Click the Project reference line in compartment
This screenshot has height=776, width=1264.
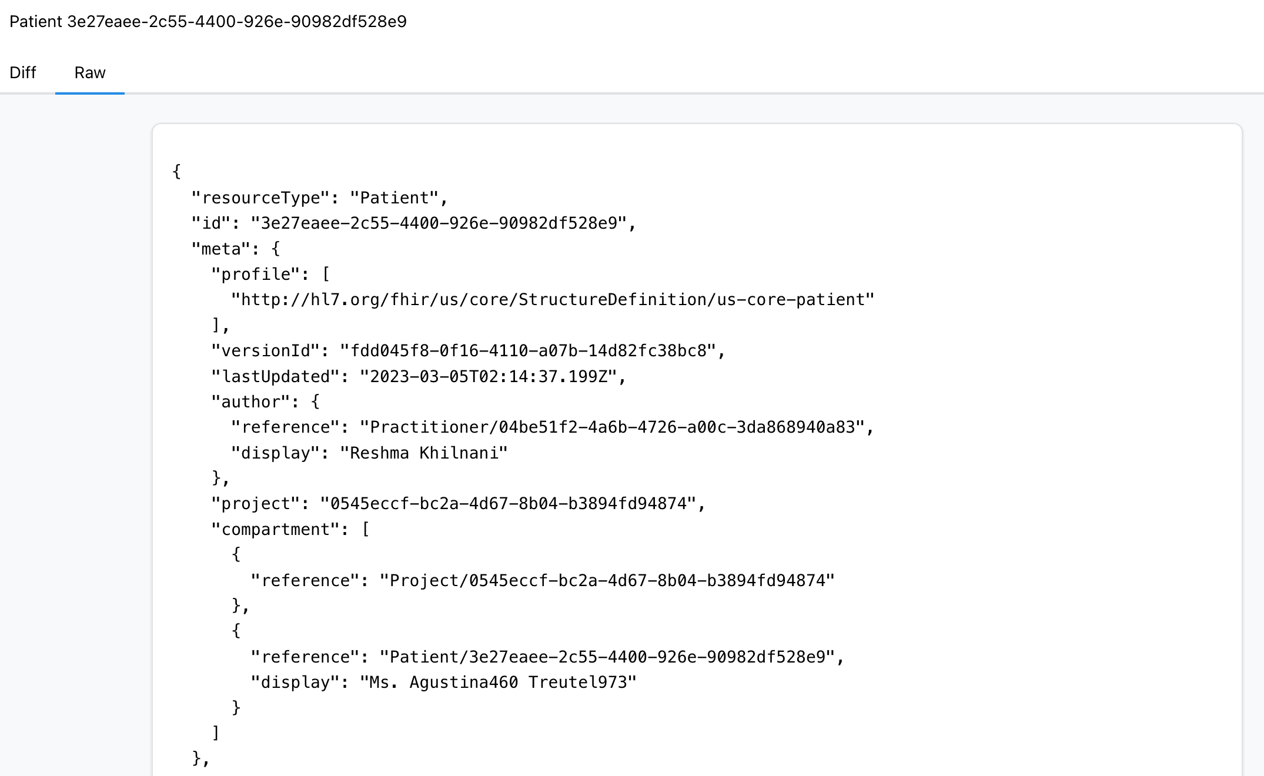tap(542, 581)
